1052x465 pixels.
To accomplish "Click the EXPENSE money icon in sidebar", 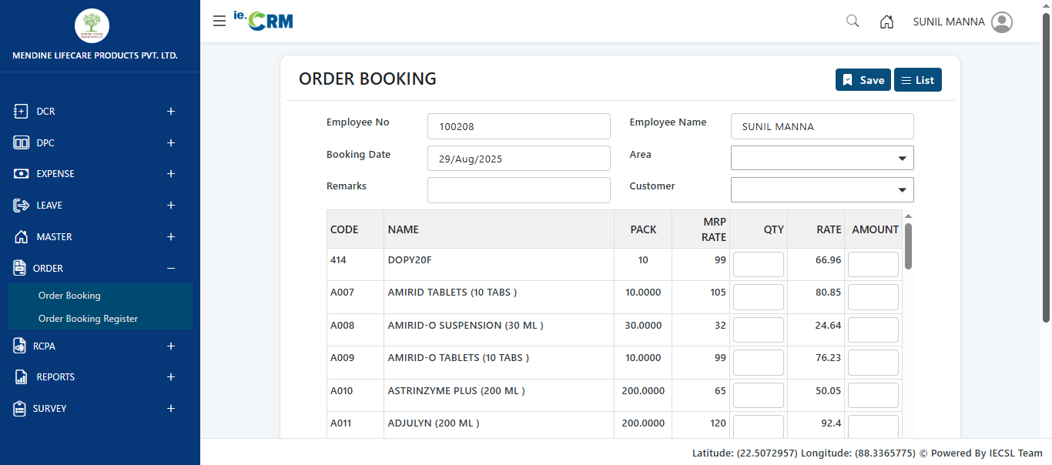I will pos(21,174).
